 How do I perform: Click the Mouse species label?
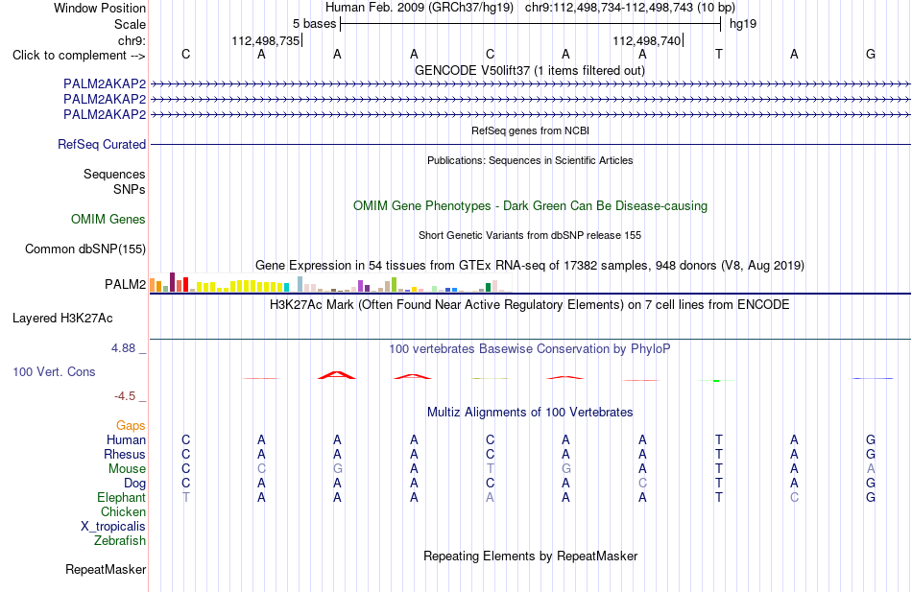coord(127,469)
